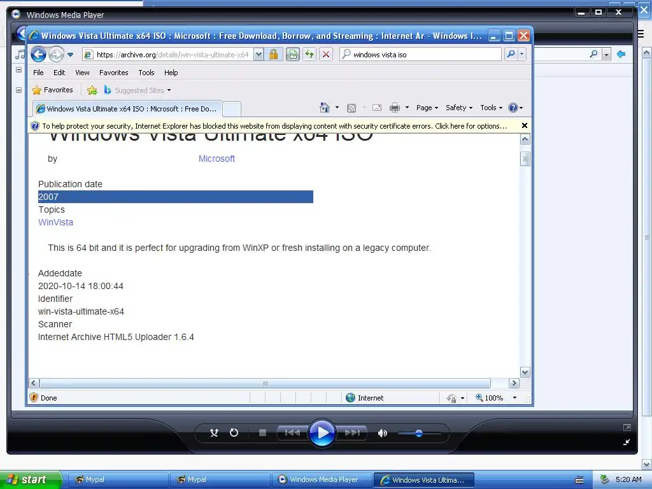The height and width of the screenshot is (489, 652).
Task: Click the Windows Start button
Action: pos(31,479)
